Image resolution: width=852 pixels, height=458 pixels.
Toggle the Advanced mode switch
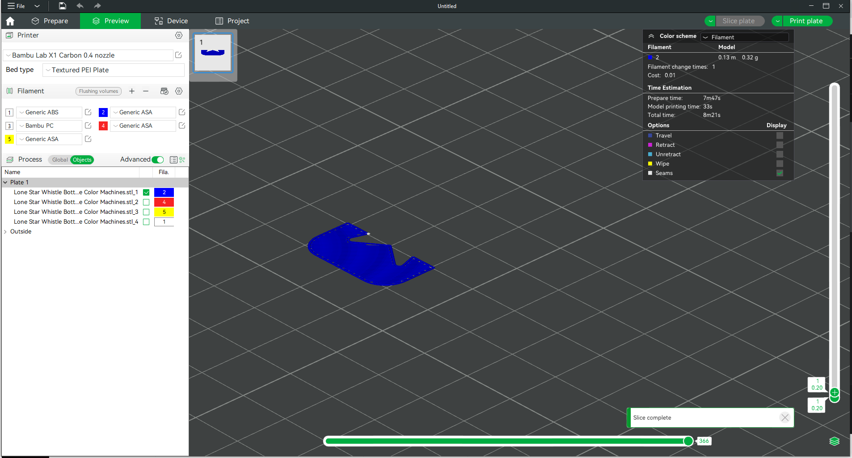[158, 160]
